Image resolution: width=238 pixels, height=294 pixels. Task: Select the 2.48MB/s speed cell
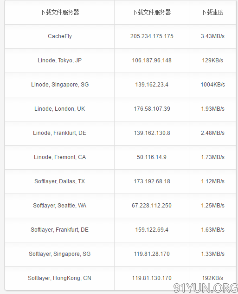(x=212, y=133)
